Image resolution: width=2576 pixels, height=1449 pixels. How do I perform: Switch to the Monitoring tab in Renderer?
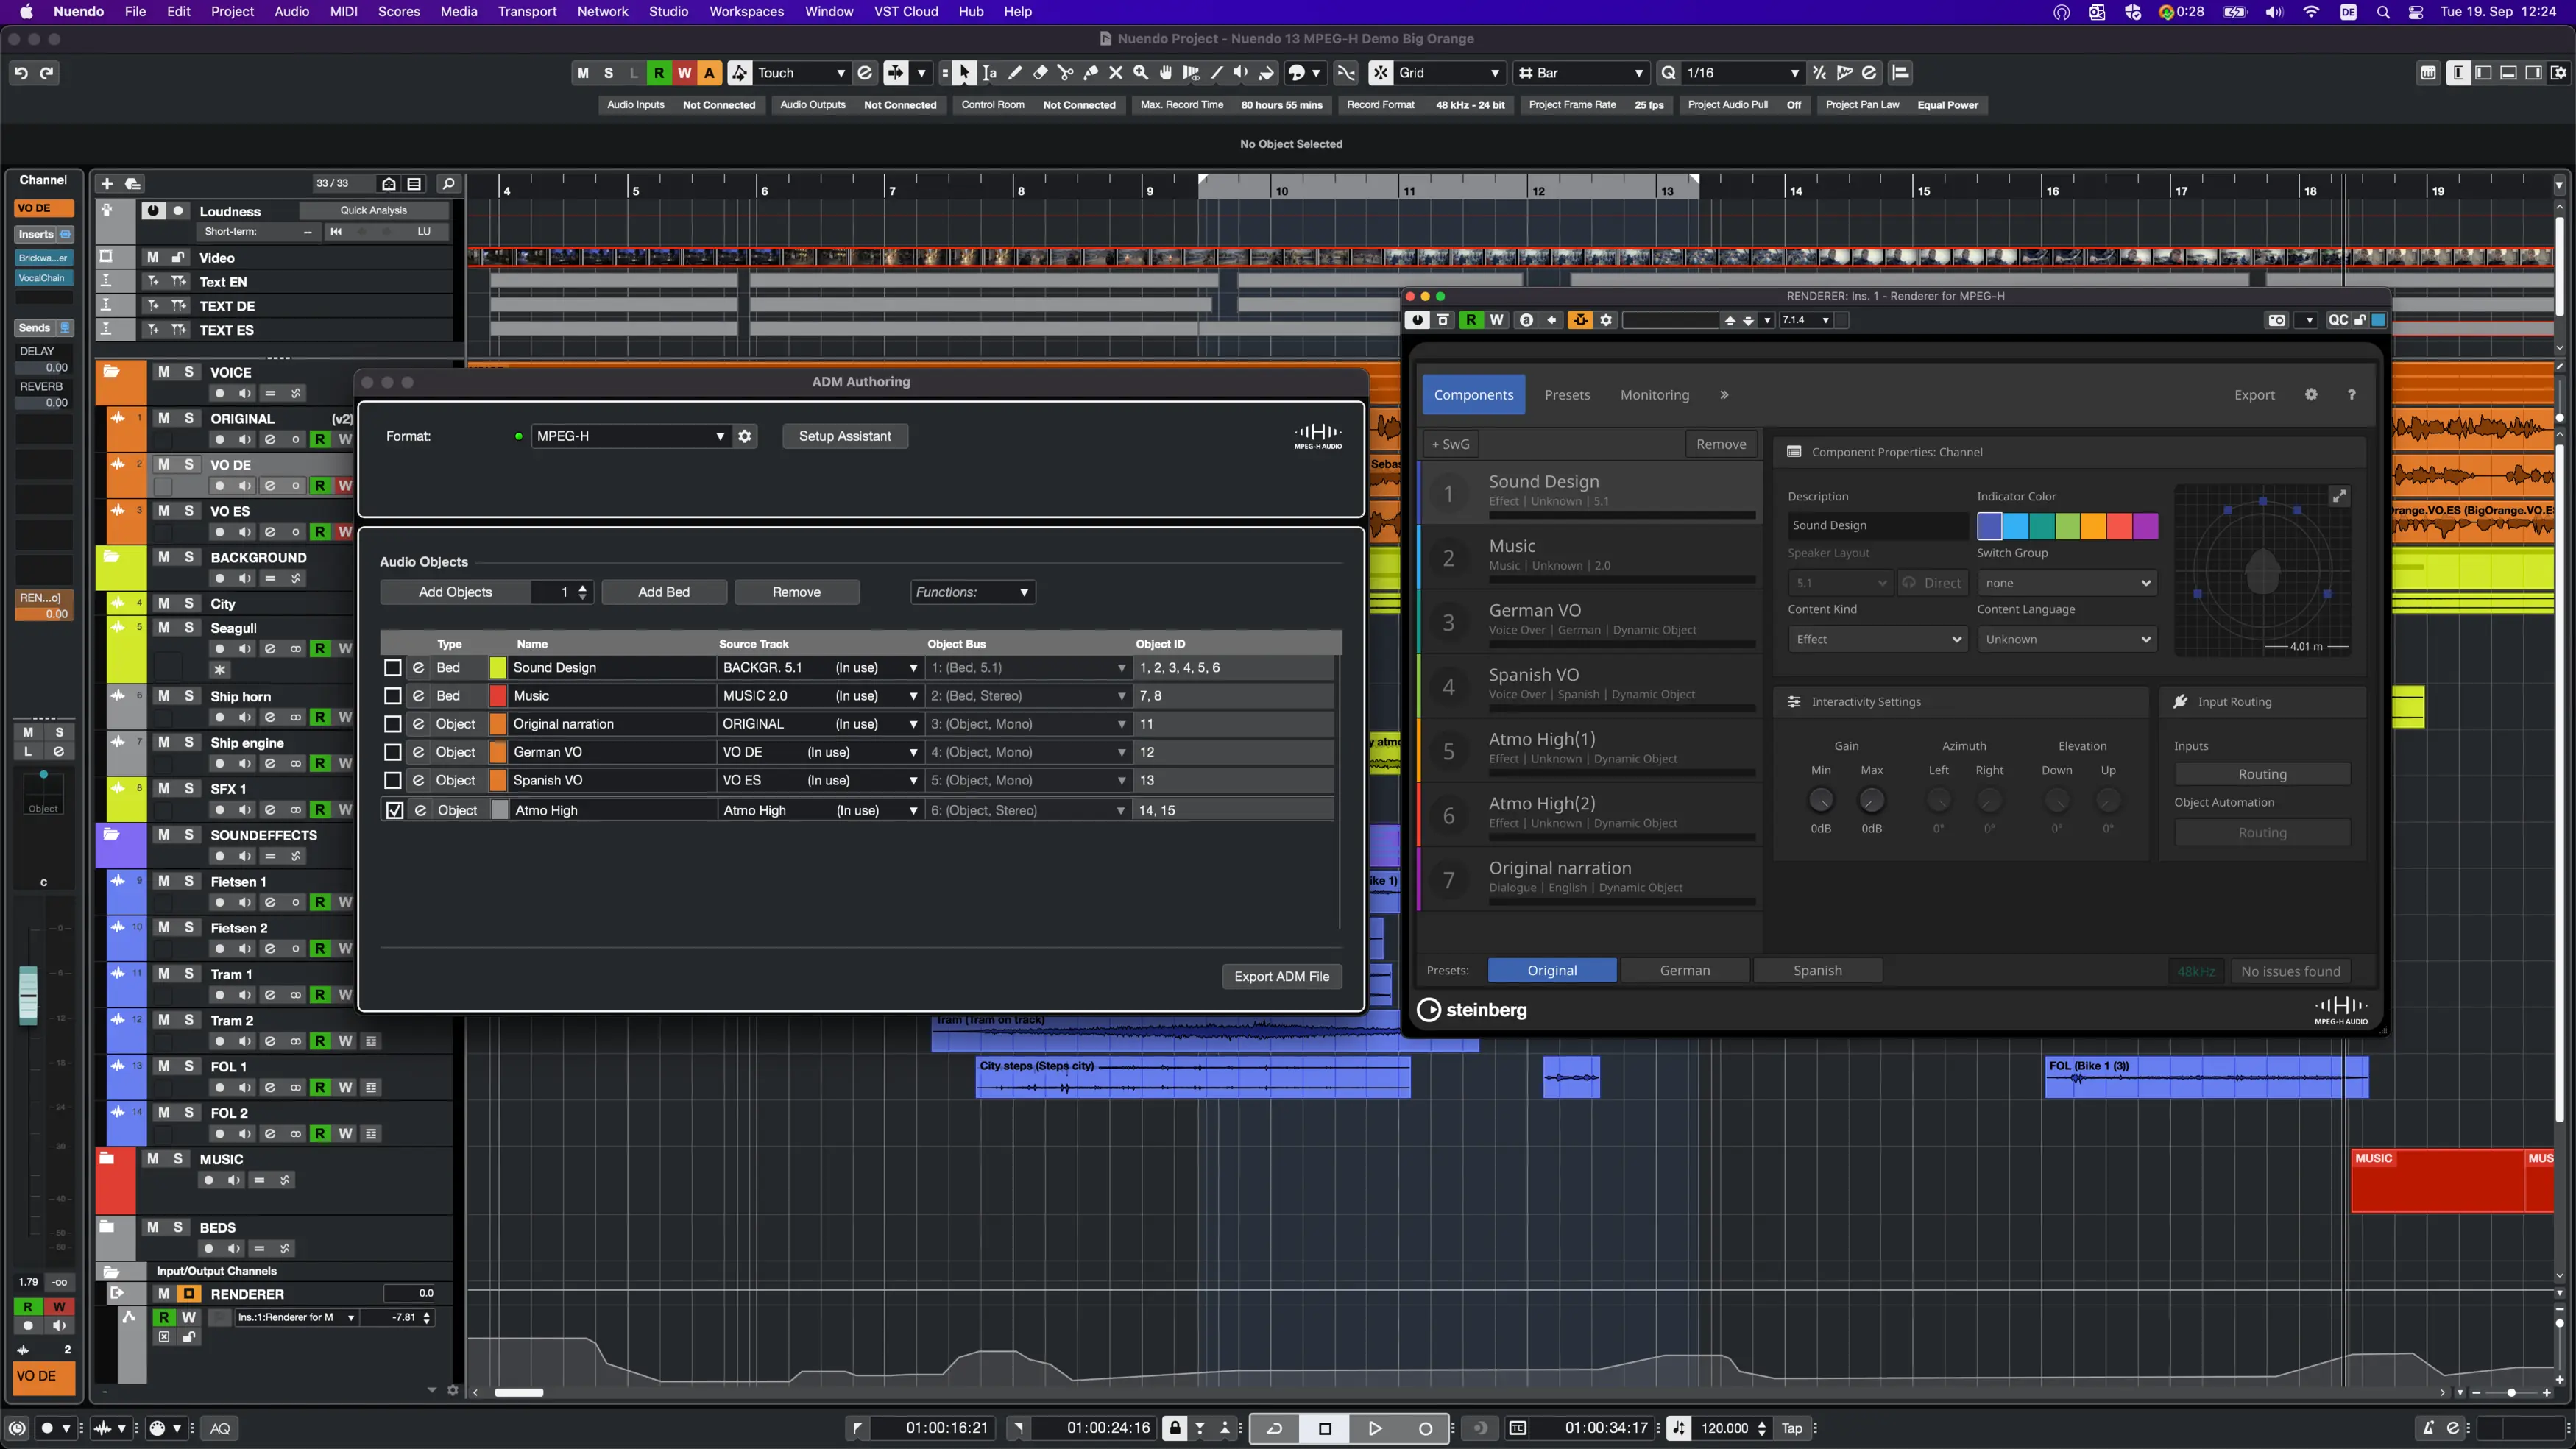click(1656, 394)
